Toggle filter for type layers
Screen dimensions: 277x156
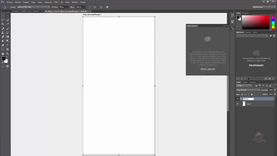[263, 86]
